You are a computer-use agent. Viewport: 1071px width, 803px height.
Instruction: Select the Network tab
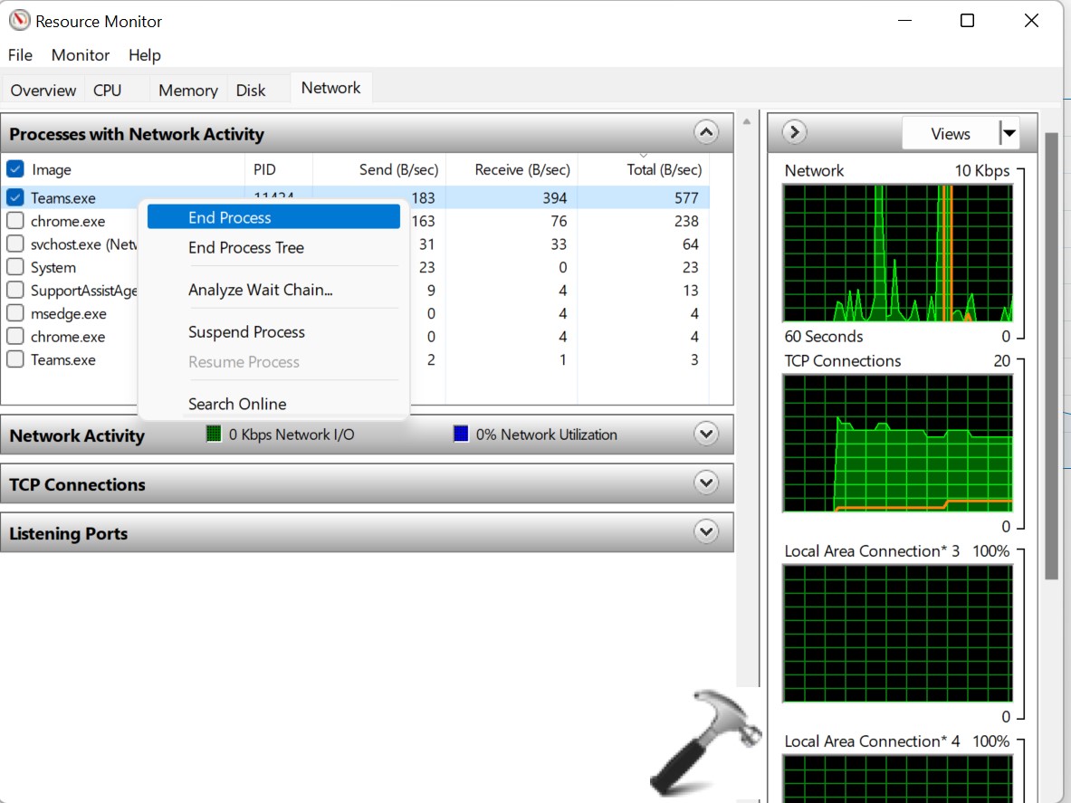tap(330, 88)
